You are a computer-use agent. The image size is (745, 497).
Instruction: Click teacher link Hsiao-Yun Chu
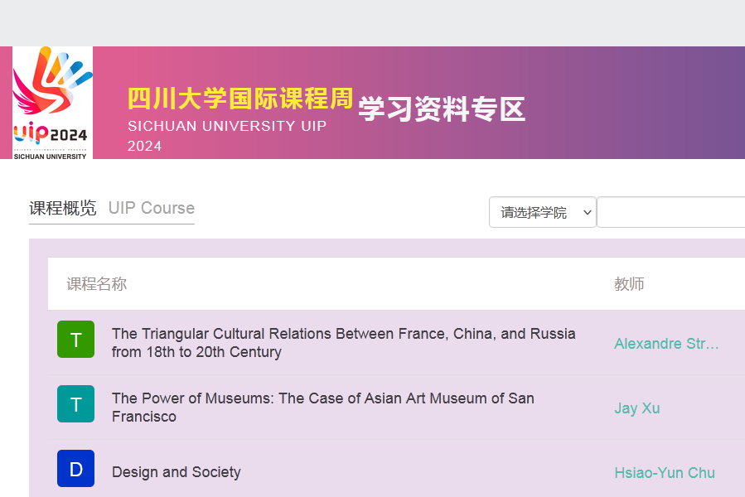pyautogui.click(x=665, y=473)
